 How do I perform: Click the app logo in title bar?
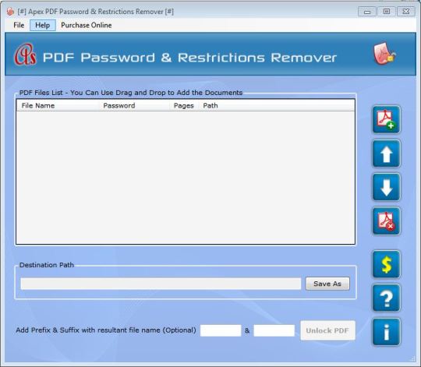[x=10, y=12]
